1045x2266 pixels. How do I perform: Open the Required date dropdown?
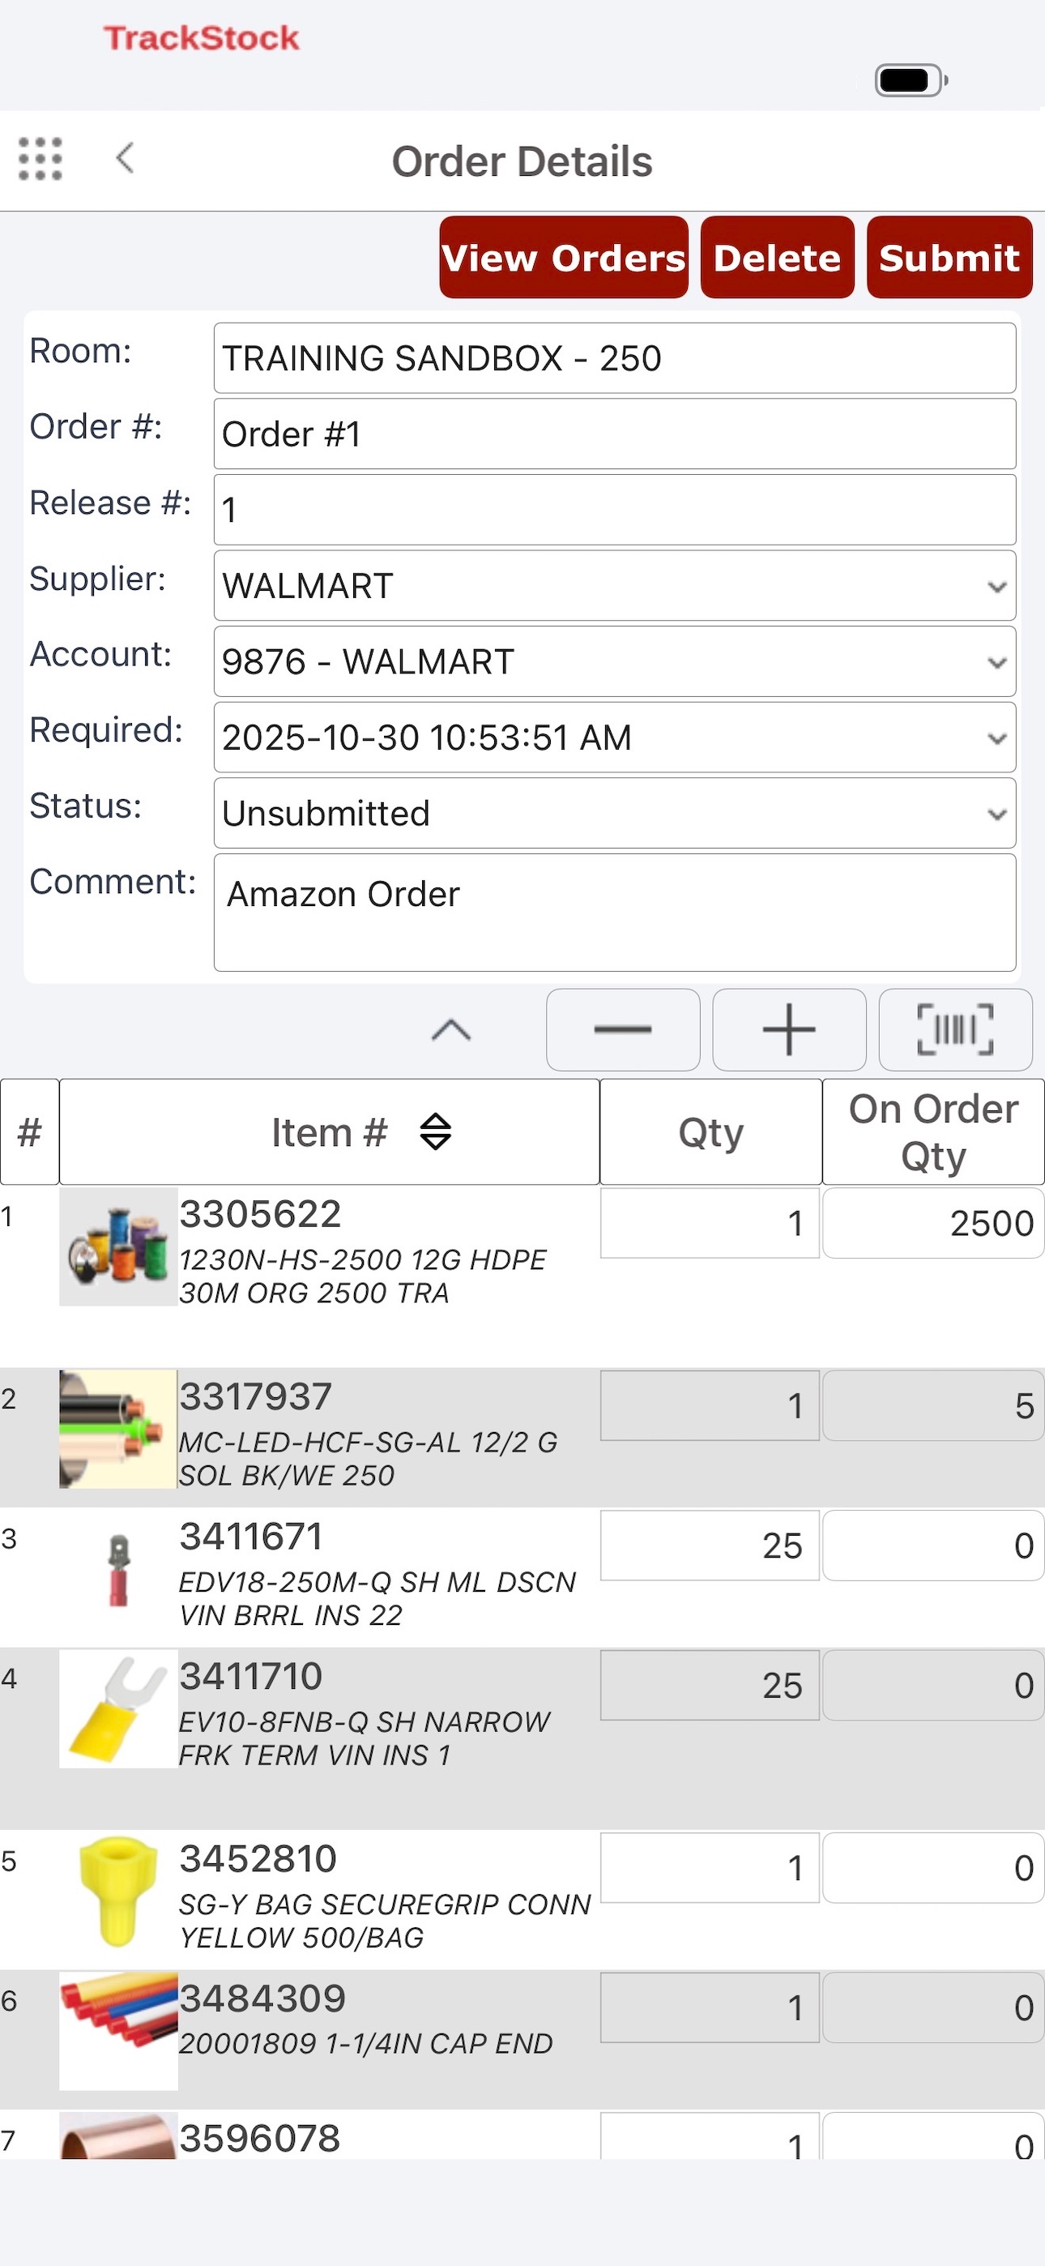(615, 738)
